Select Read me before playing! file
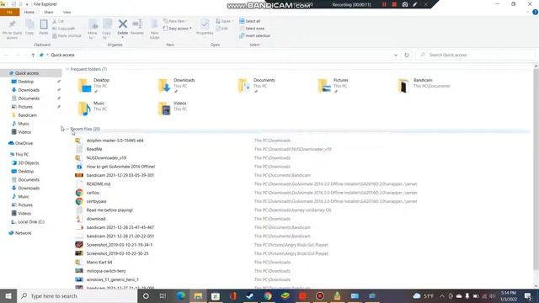 click(109, 210)
